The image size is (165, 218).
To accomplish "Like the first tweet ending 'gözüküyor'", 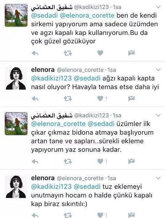I will [x=100, y=53].
